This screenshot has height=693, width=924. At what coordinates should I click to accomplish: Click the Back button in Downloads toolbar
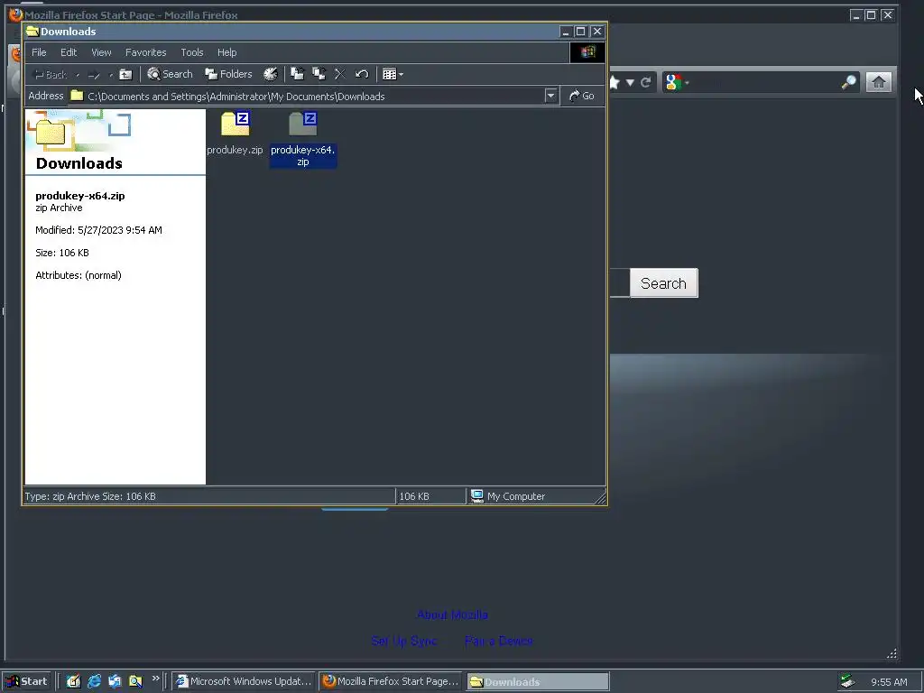51,74
